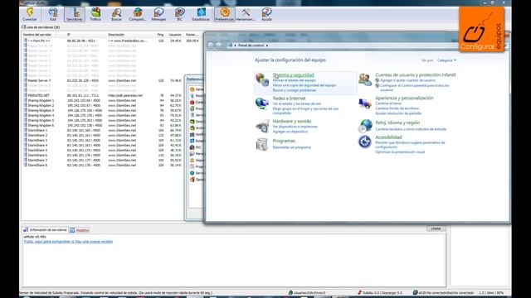Click Desinstalar un programa link
This screenshot has height=298, width=531.
291,147
